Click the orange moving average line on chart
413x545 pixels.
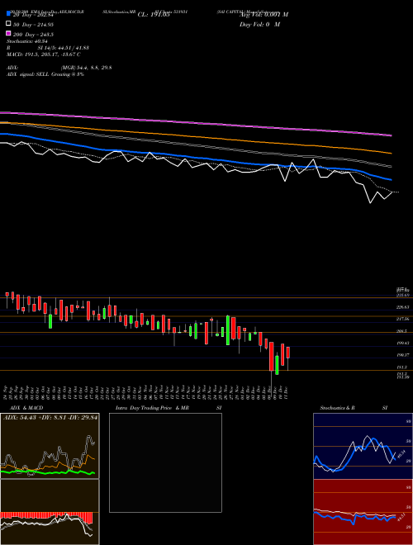[195, 136]
